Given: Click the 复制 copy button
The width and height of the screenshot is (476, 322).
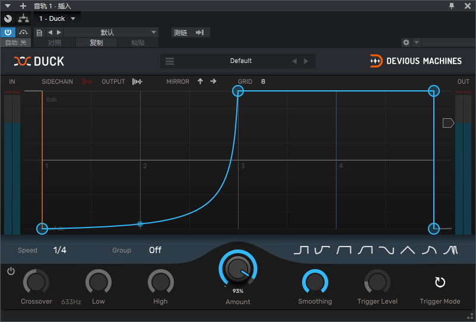Looking at the screenshot, I should [96, 43].
